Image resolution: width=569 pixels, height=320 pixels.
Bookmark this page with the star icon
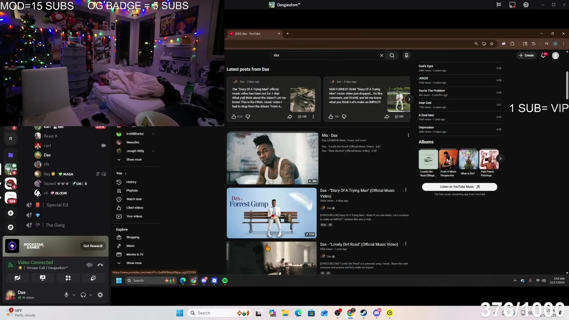click(x=492, y=44)
